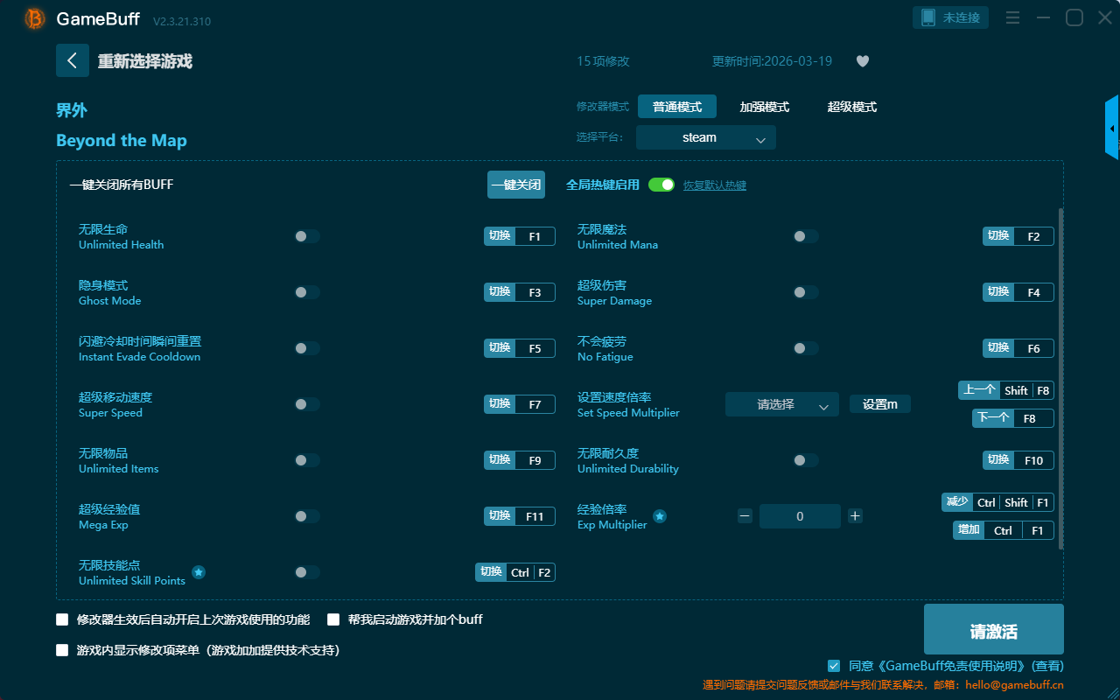This screenshot has height=700, width=1120.
Task: Click star badge next to Exp Multiplier
Action: [660, 516]
